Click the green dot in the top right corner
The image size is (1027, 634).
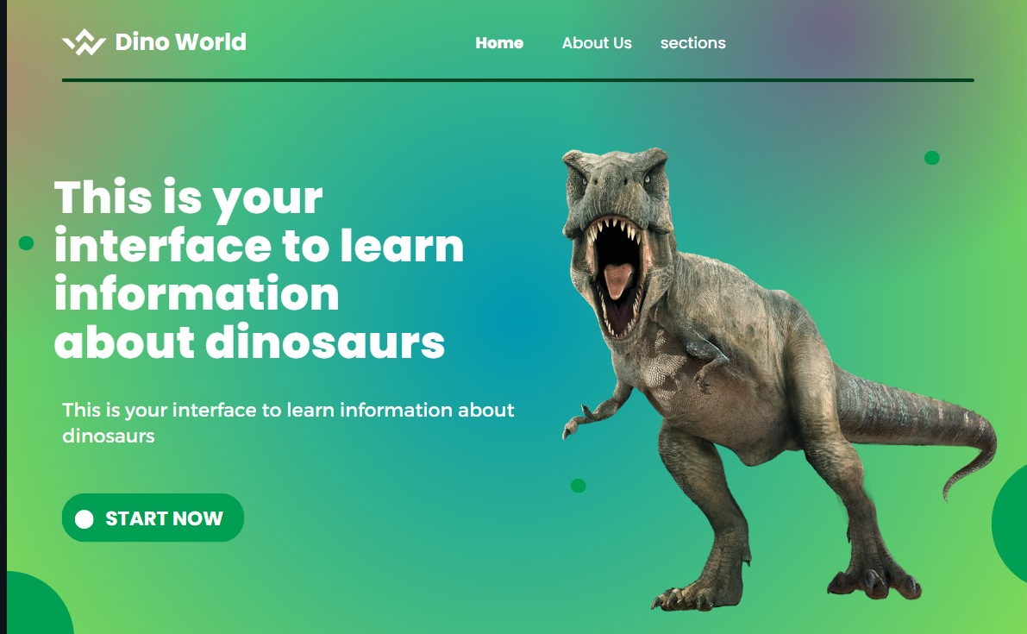(x=931, y=158)
